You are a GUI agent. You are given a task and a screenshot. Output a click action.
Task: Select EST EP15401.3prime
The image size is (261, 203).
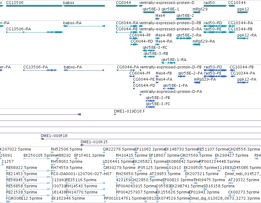76,159
